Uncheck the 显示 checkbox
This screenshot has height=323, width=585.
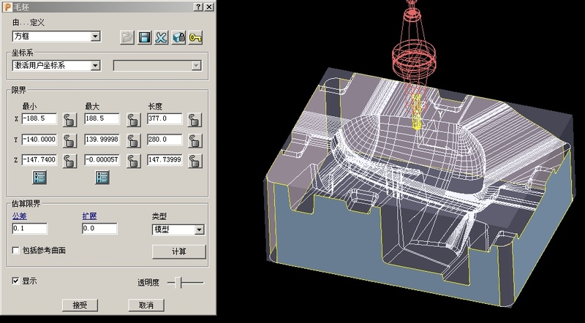coord(15,281)
